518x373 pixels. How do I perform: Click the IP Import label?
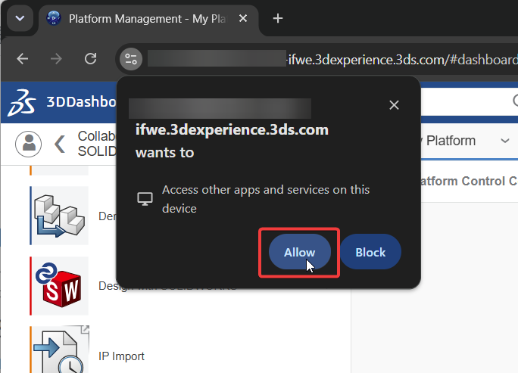[x=121, y=356]
